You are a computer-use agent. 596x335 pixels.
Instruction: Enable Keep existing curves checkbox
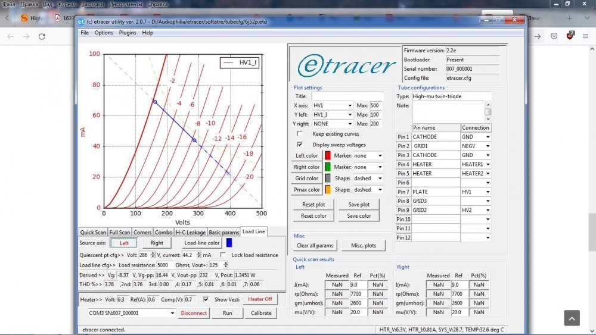point(299,134)
